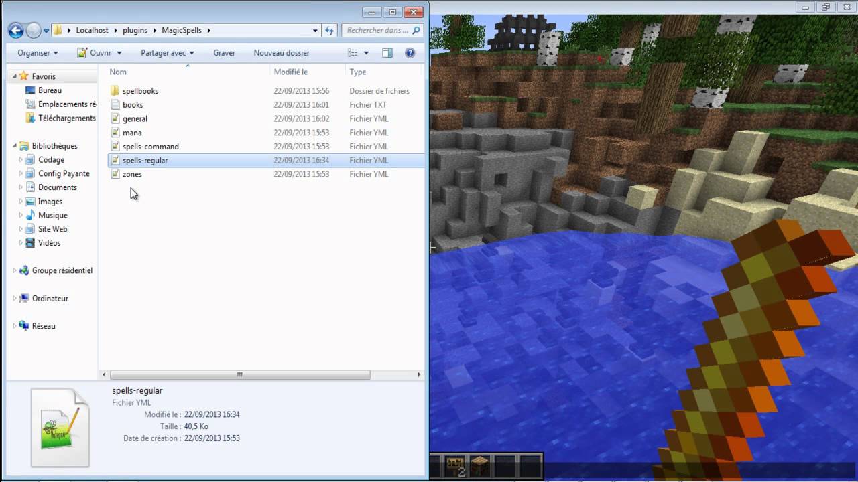This screenshot has width=858, height=482.
Task: Expand the Ordinateur node
Action: [x=14, y=299]
